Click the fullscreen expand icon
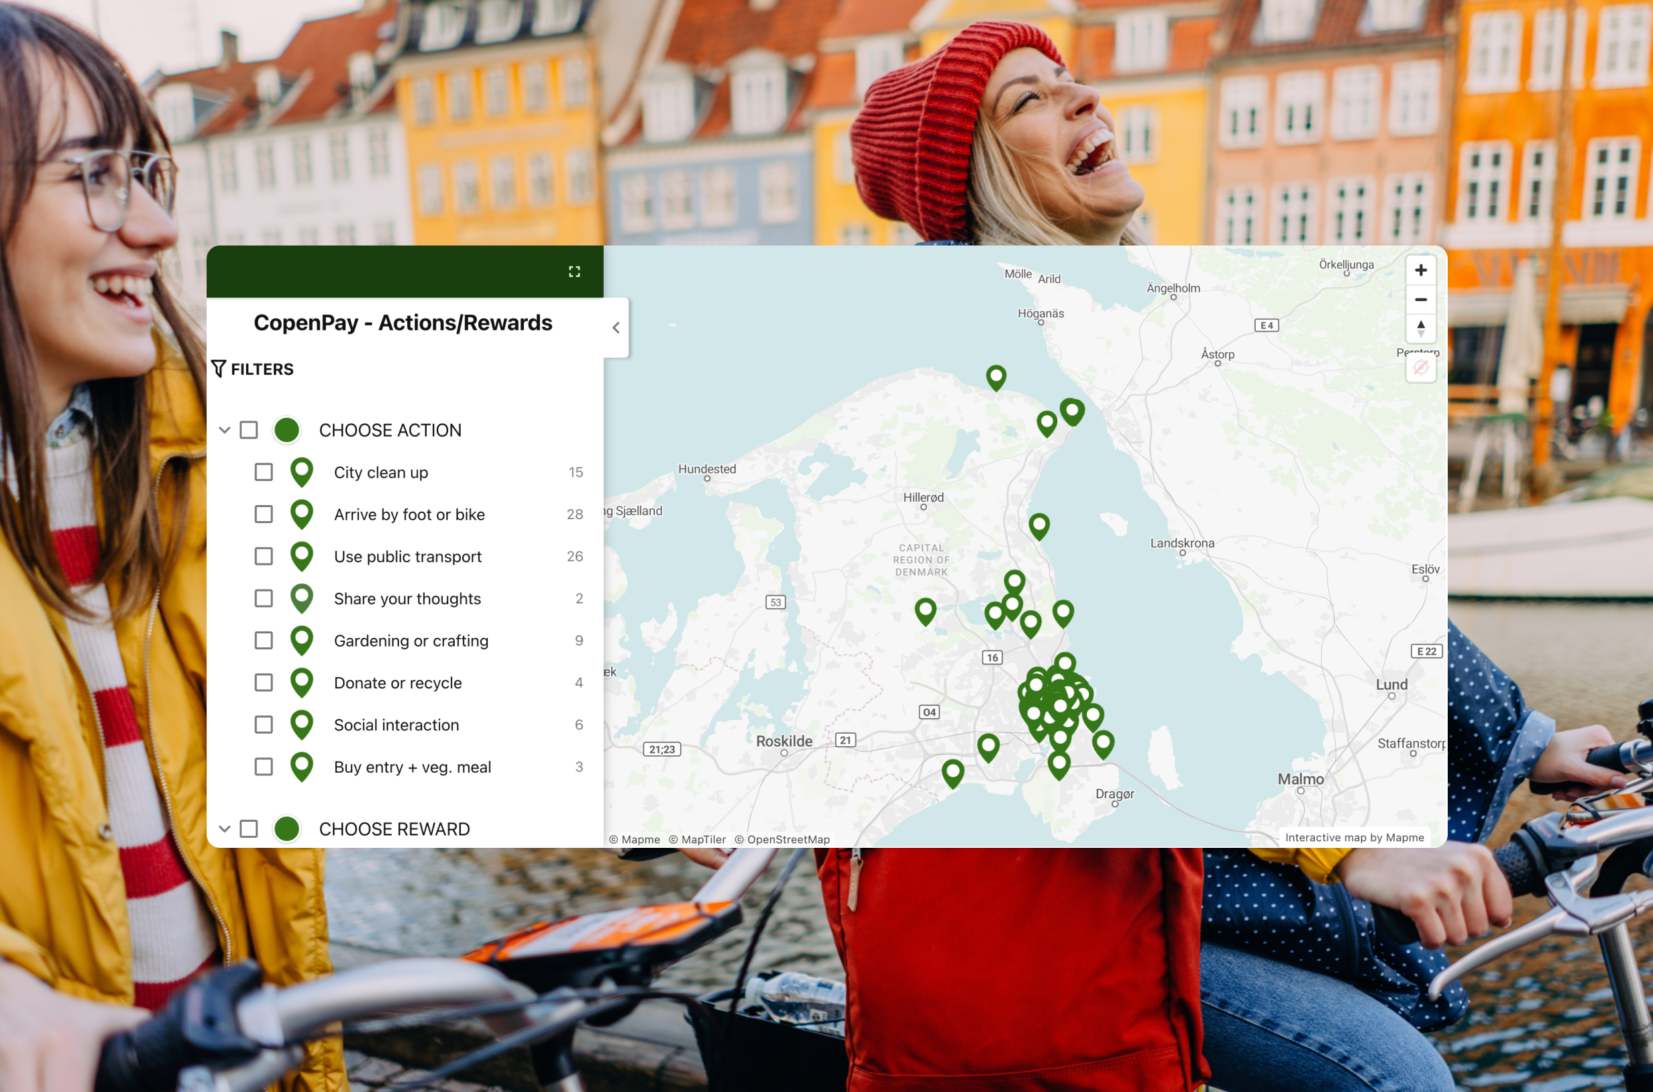The width and height of the screenshot is (1653, 1092). [574, 272]
